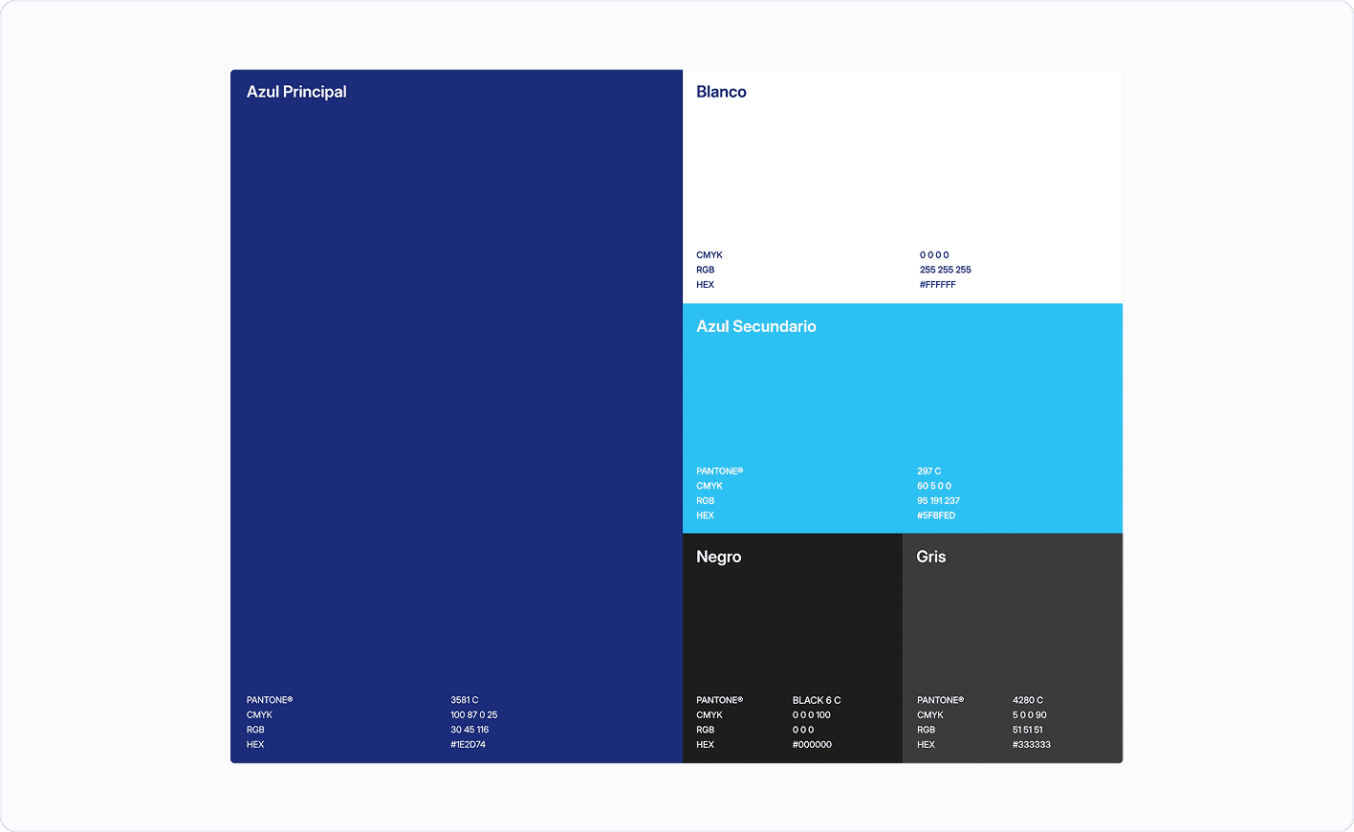
Task: Click the Blanco white color swatch
Action: [902, 172]
